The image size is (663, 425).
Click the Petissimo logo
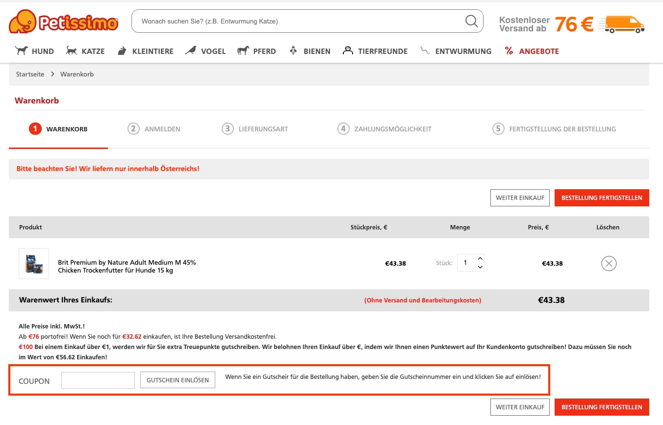tap(63, 21)
